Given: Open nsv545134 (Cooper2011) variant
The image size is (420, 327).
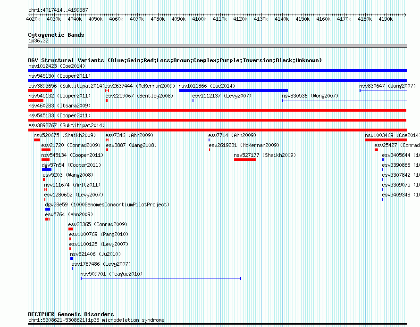Looking at the screenshot, I should click(x=72, y=155).
